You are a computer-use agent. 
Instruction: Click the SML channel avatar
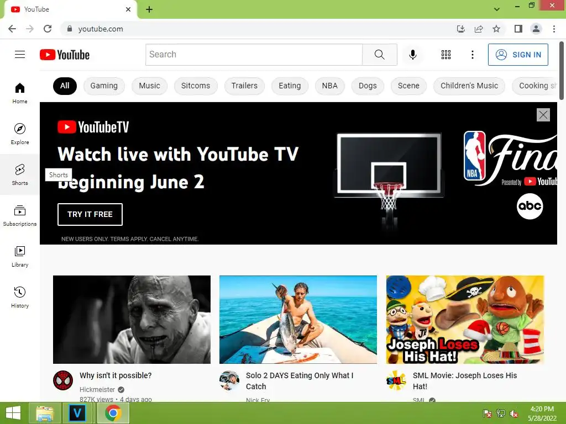click(396, 380)
